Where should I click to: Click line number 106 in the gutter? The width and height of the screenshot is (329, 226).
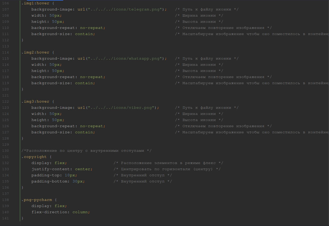click(x=5, y=3)
